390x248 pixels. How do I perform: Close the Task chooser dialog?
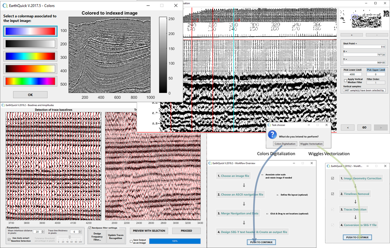326,125
